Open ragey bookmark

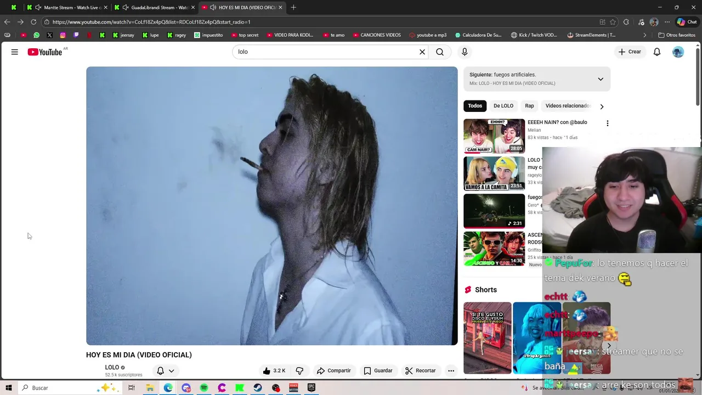(x=176, y=35)
